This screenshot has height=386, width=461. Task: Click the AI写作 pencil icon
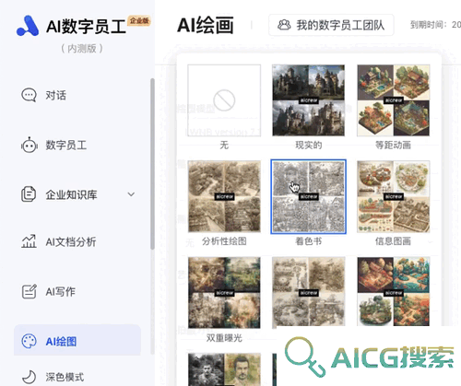pyautogui.click(x=30, y=291)
